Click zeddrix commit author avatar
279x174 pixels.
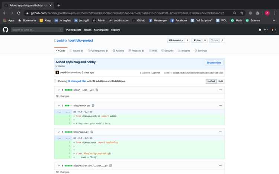point(57,72)
